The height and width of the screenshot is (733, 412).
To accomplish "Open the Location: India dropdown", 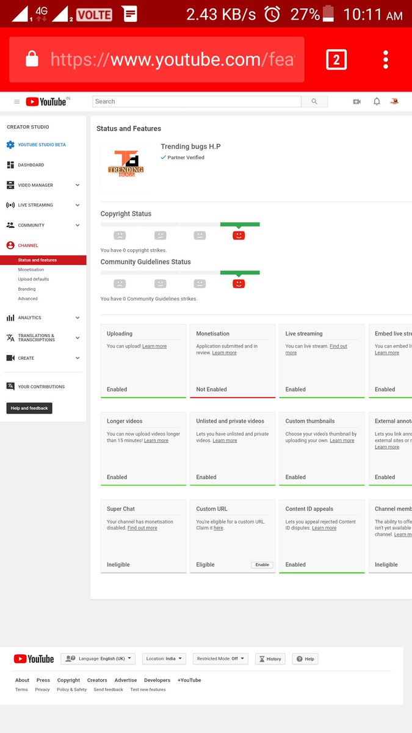I will tap(164, 659).
